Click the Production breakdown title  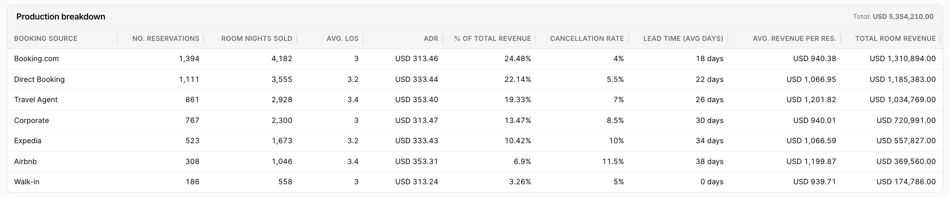(x=61, y=17)
